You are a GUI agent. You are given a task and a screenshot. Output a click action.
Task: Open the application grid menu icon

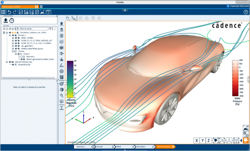3,12
